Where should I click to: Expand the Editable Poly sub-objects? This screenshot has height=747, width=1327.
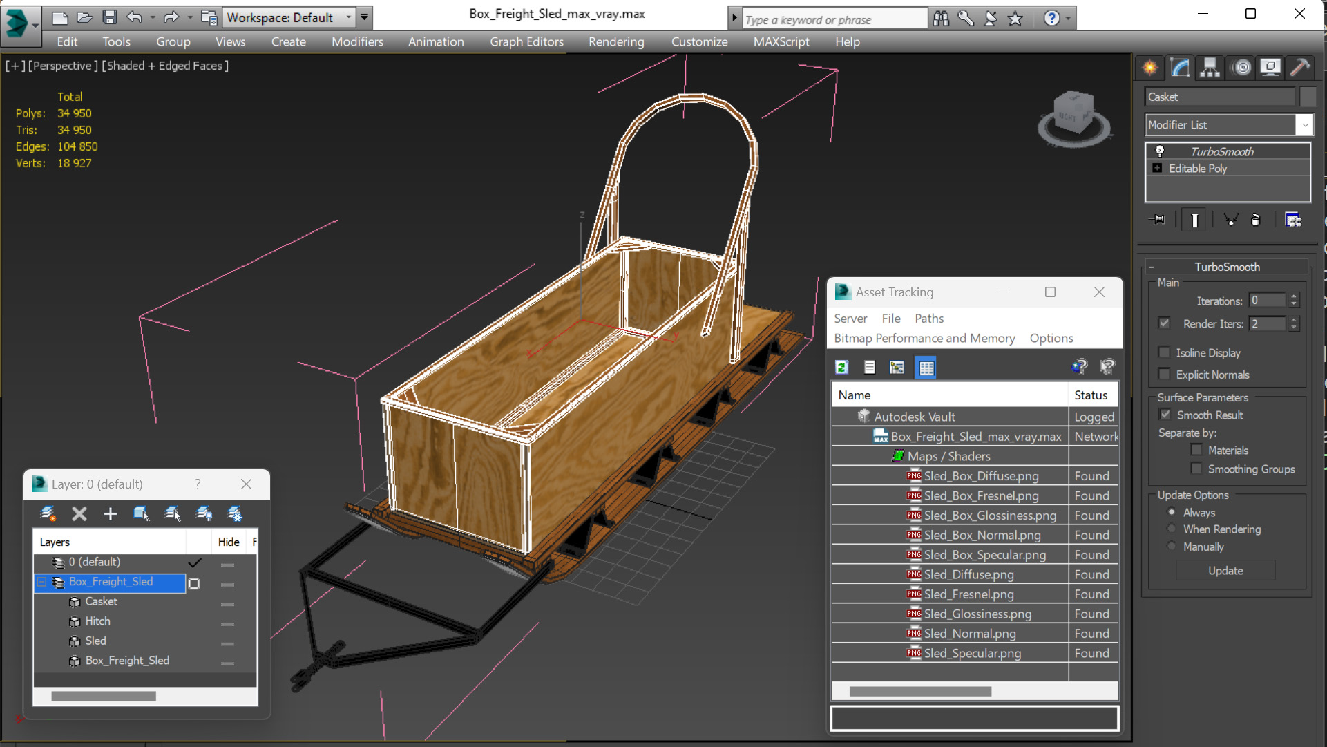[x=1157, y=168]
